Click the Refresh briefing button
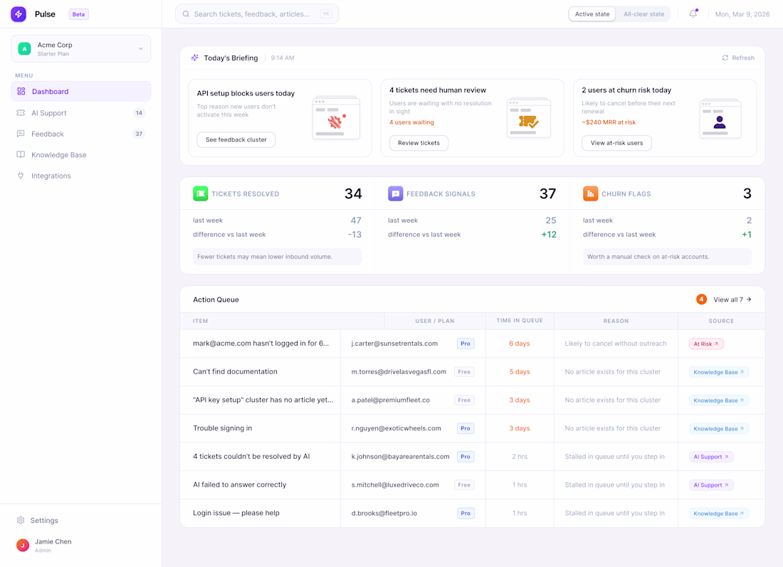The image size is (783, 567). [738, 58]
